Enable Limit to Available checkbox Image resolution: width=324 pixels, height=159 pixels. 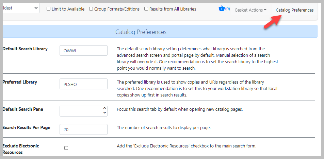click(x=49, y=9)
